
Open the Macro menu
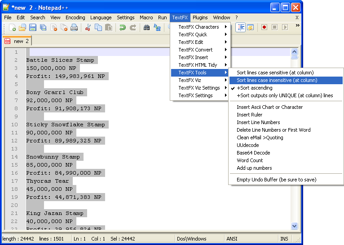click(x=146, y=17)
